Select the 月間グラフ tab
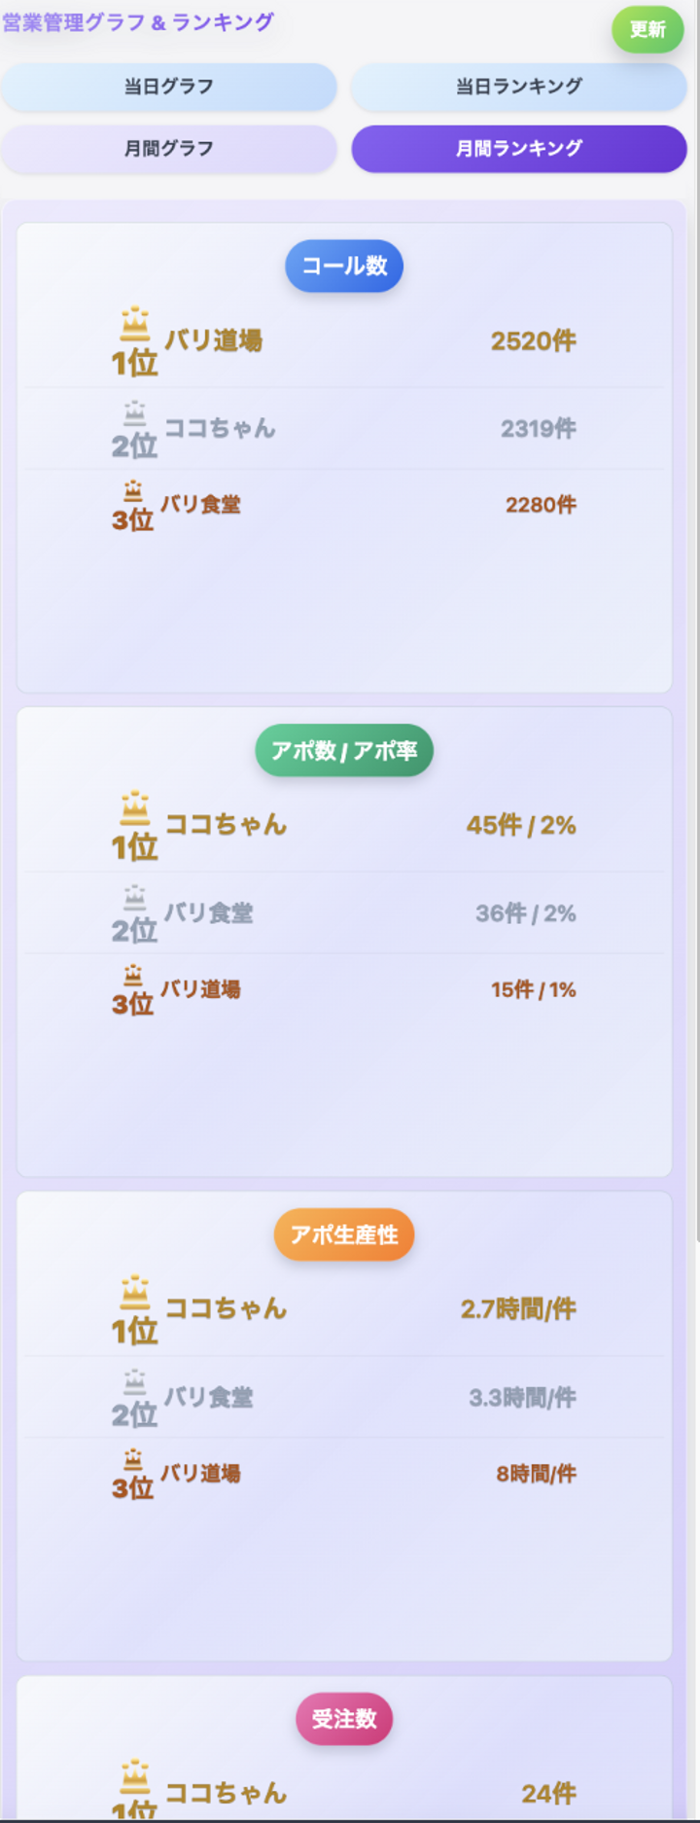This screenshot has width=700, height=1823. pos(169,149)
